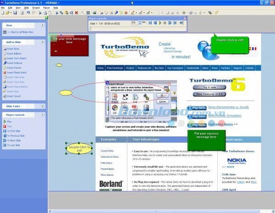275x213 pixels.
Task: Click Insert Rollover in sidebar
Action: coord(13,63)
